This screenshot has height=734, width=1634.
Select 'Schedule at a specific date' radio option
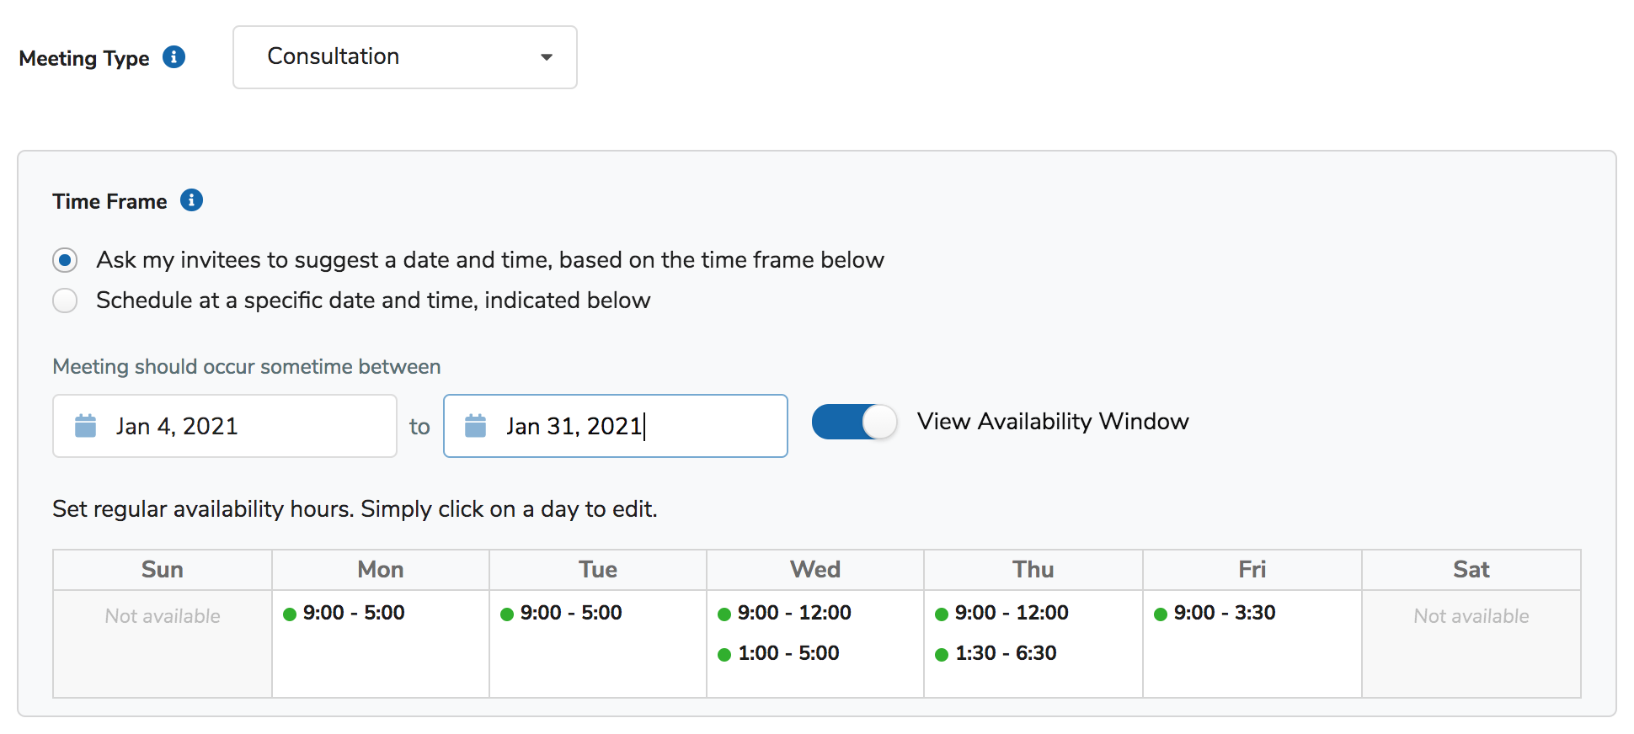pos(65,301)
